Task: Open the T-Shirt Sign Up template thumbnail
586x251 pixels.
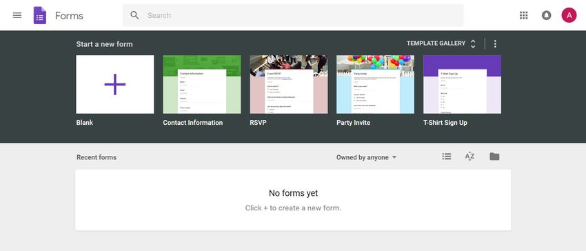Action: (463, 84)
